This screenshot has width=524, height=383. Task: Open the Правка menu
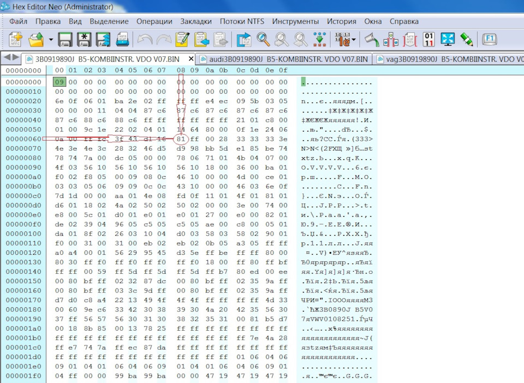48,21
